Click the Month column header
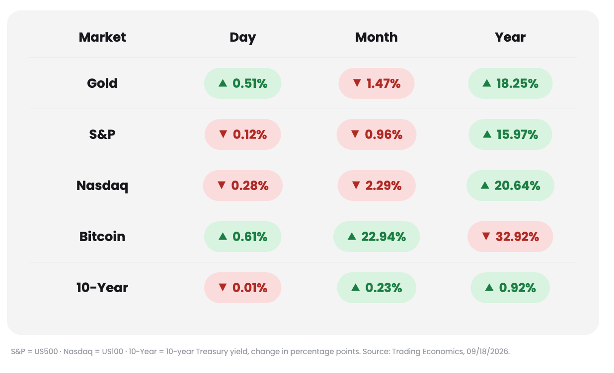 [x=377, y=37]
